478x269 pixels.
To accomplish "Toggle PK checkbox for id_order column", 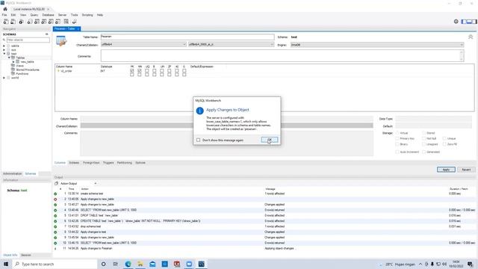I will pyautogui.click(x=132, y=71).
